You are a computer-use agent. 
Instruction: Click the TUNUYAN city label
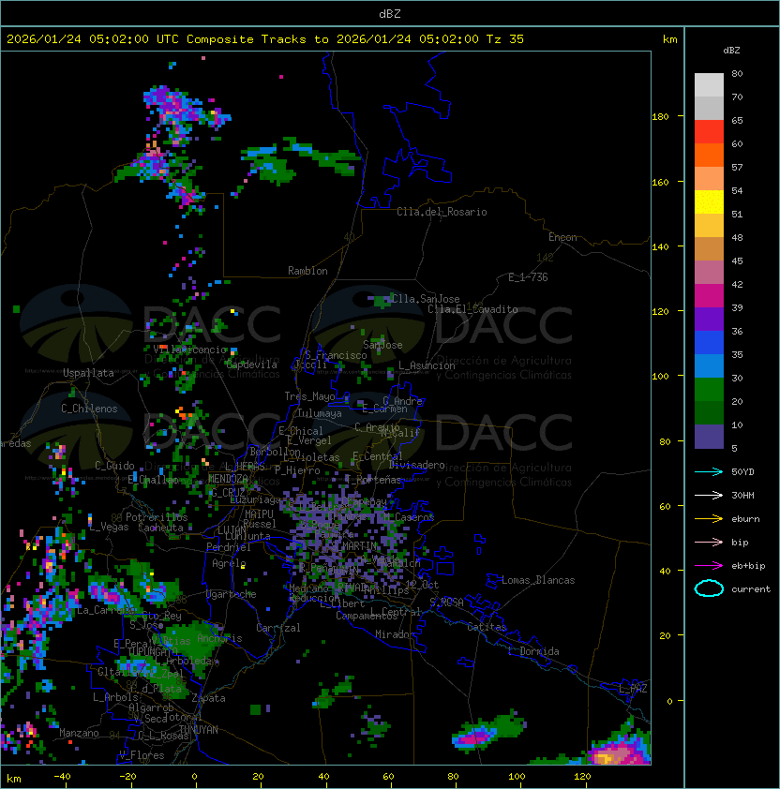pyautogui.click(x=199, y=730)
